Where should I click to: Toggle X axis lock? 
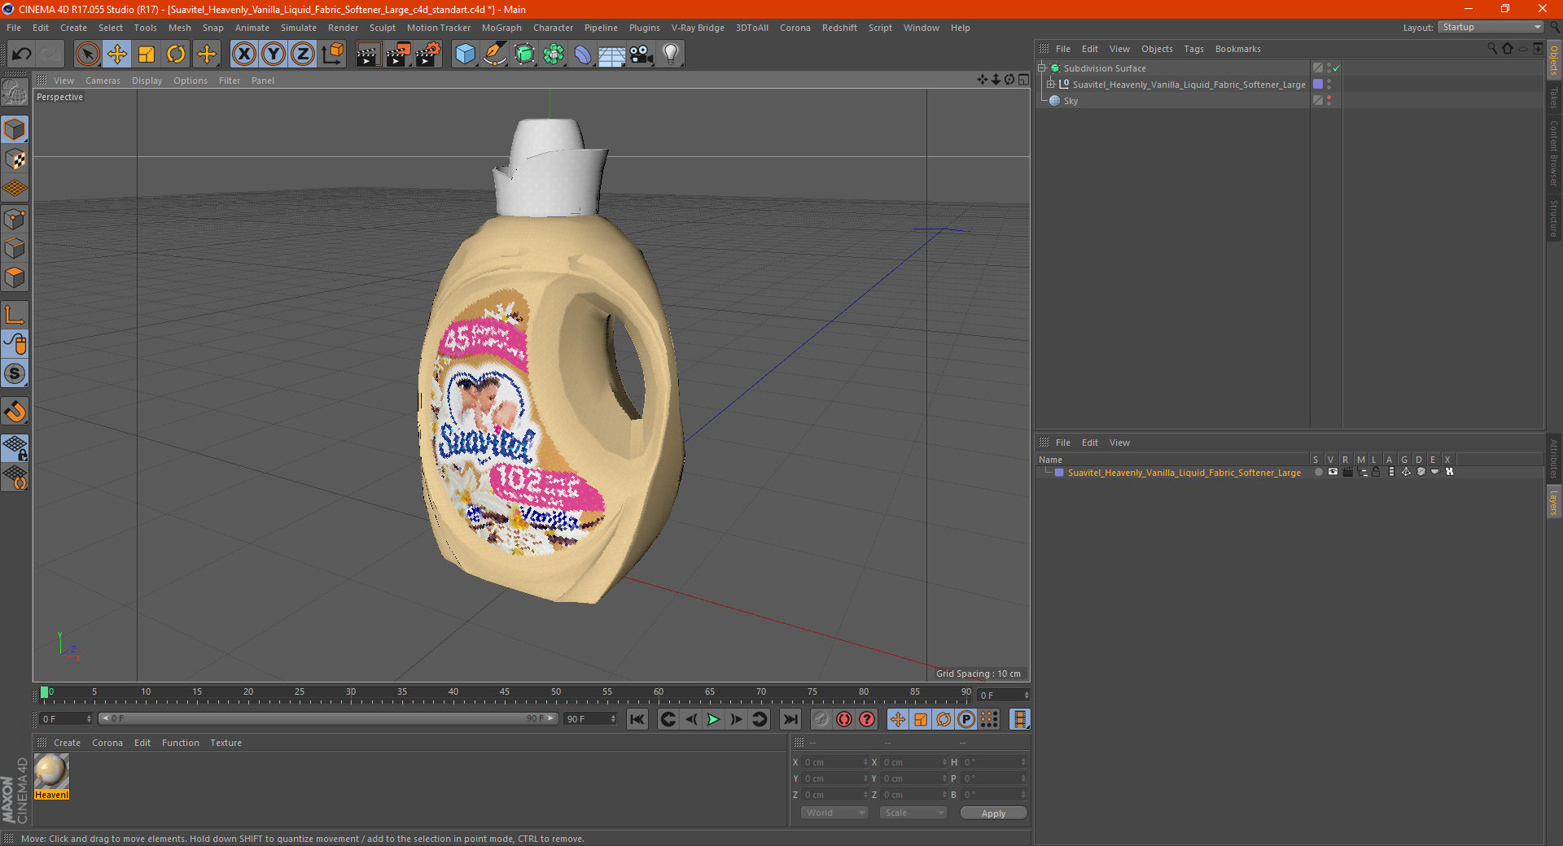click(244, 55)
